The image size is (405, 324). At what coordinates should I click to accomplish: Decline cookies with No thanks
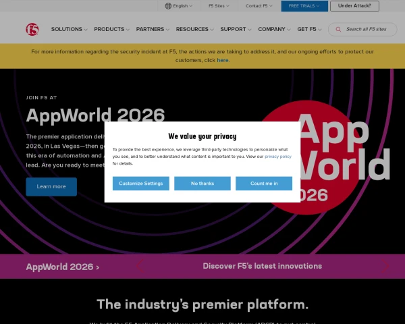coord(202,184)
